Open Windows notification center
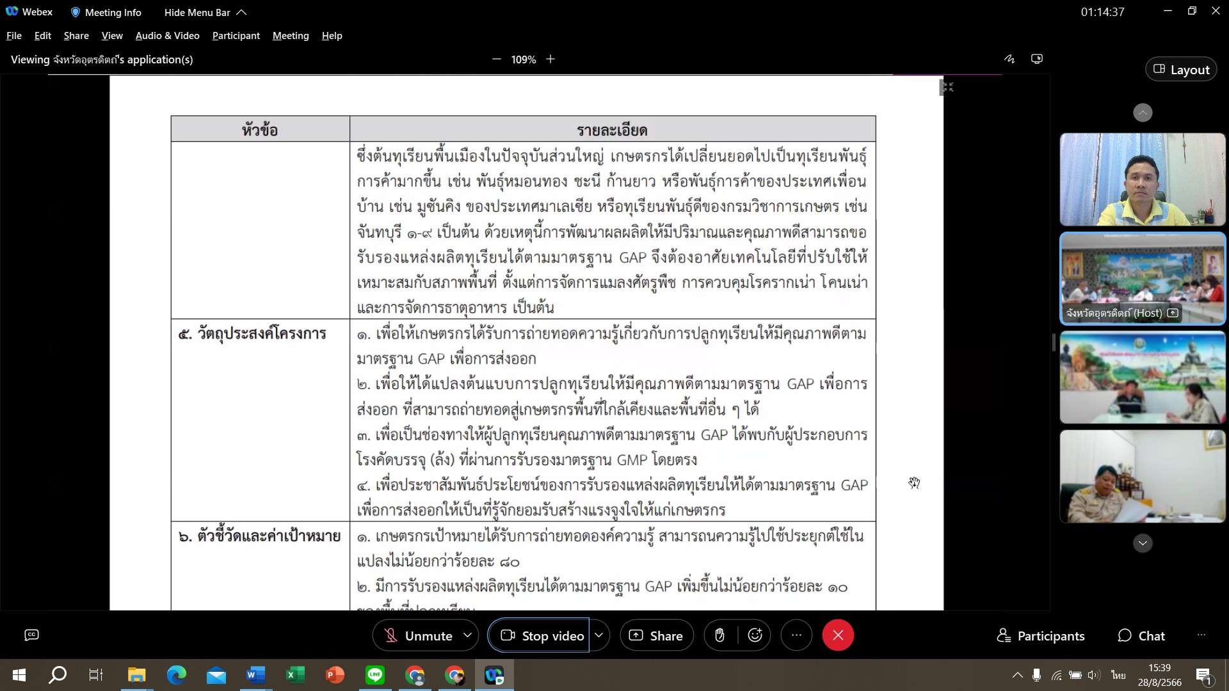This screenshot has width=1229, height=691. pos(1203,676)
